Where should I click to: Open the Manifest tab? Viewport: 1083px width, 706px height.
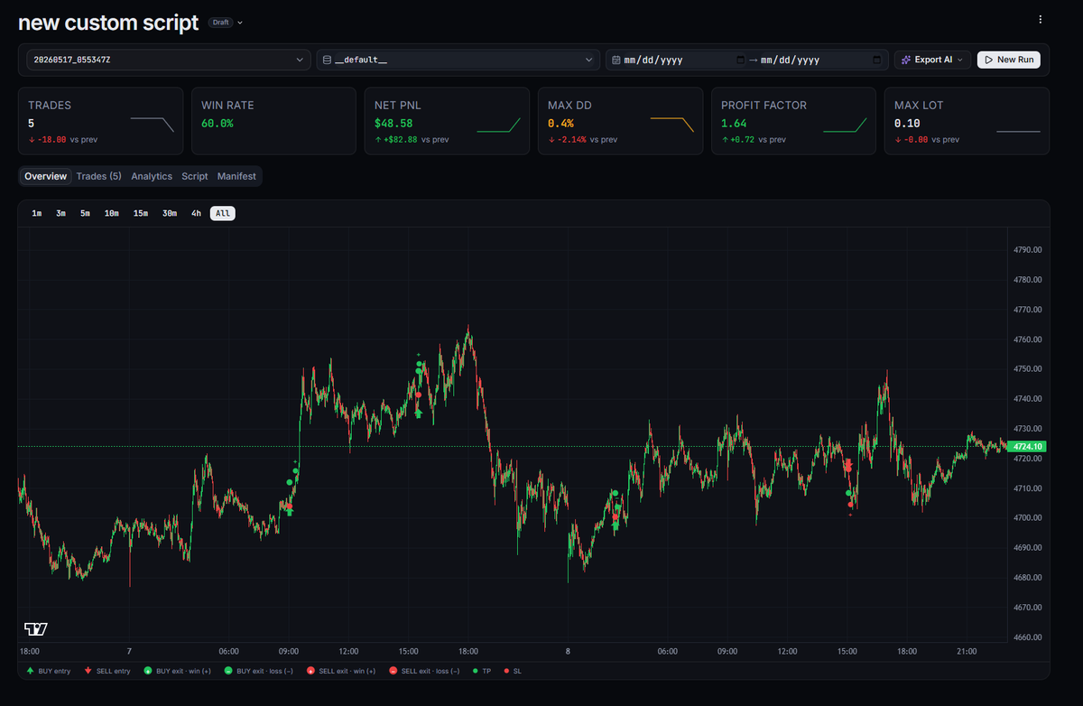pyautogui.click(x=236, y=176)
